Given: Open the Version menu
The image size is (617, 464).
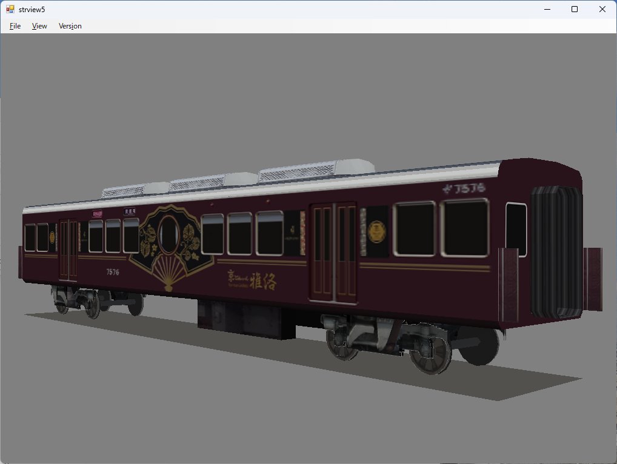Looking at the screenshot, I should coord(69,26).
